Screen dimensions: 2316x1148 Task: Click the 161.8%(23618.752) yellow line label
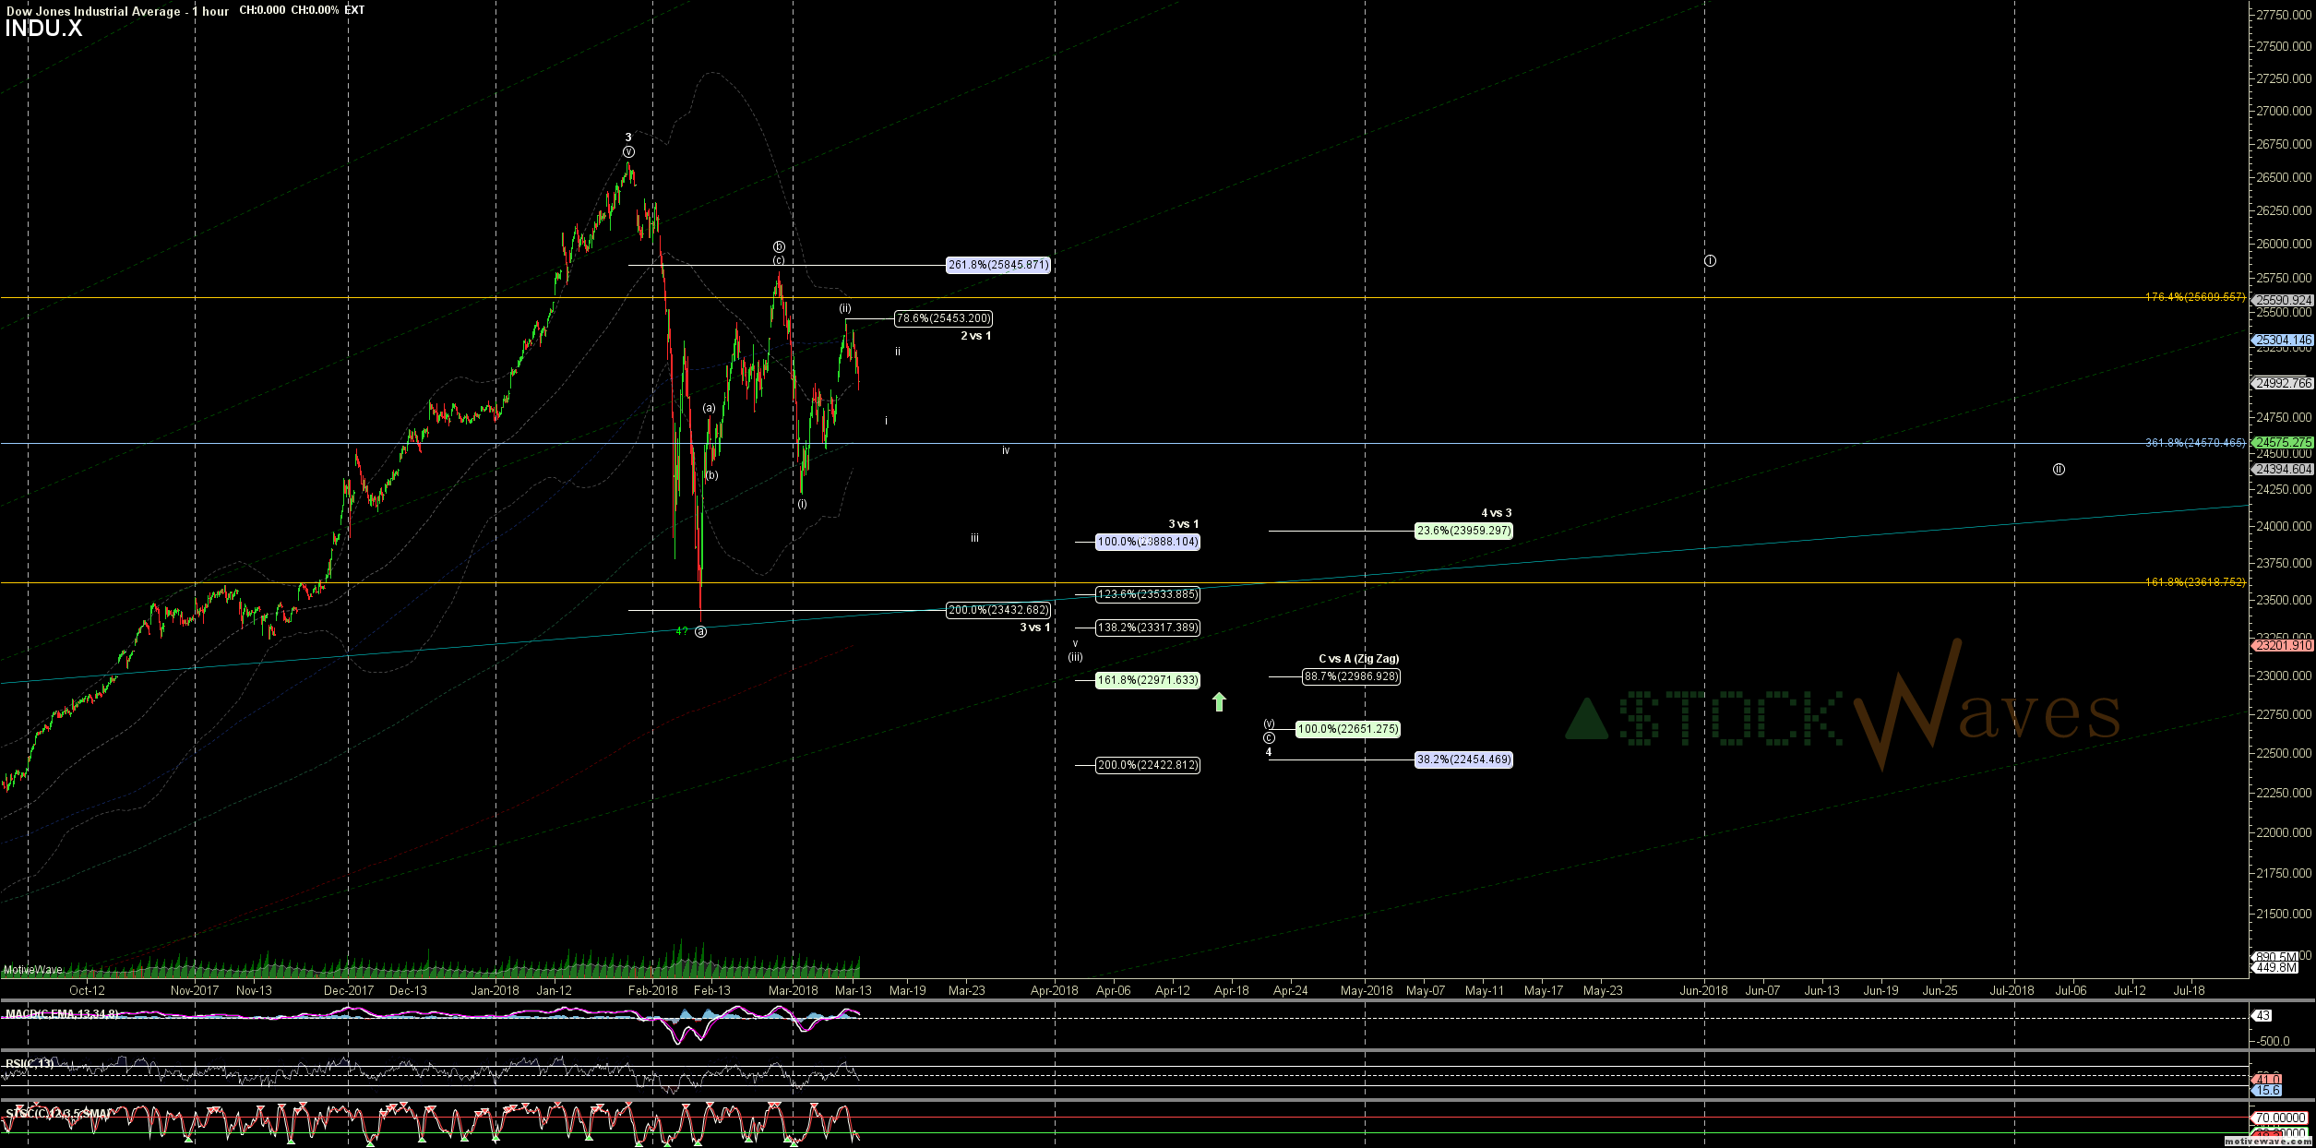point(2195,582)
